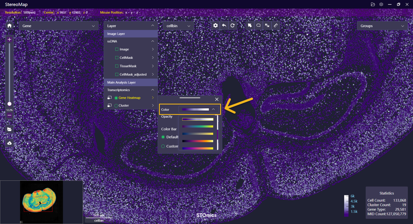Screen dimensions: 413x224
Task: Click the minimap overview thumbnail
Action: [42, 202]
